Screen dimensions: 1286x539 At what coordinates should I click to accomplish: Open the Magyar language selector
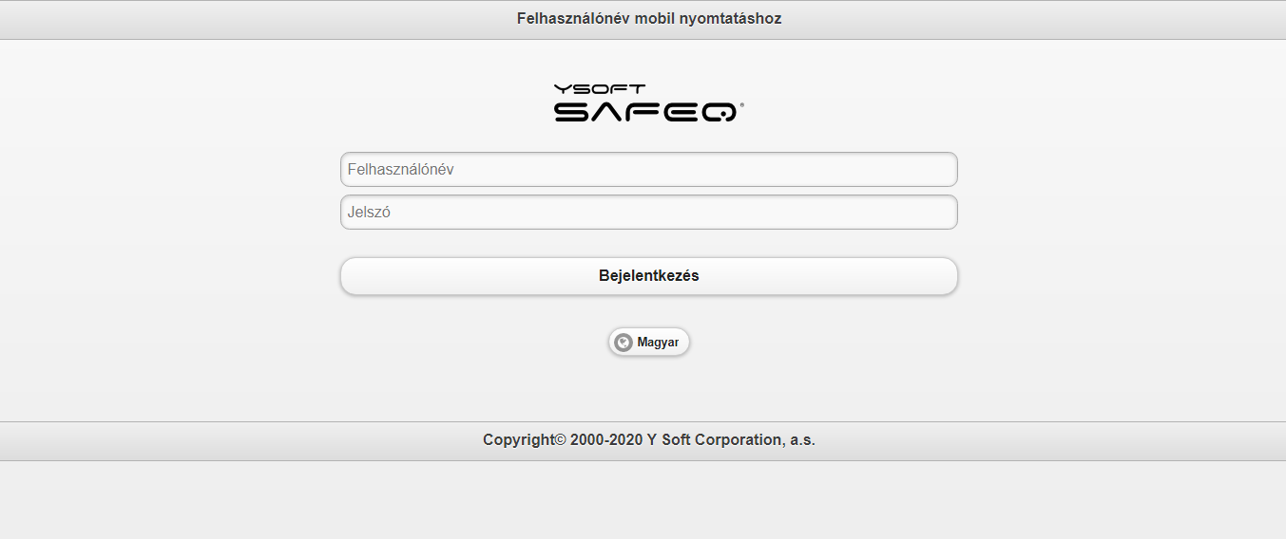pyautogui.click(x=649, y=343)
